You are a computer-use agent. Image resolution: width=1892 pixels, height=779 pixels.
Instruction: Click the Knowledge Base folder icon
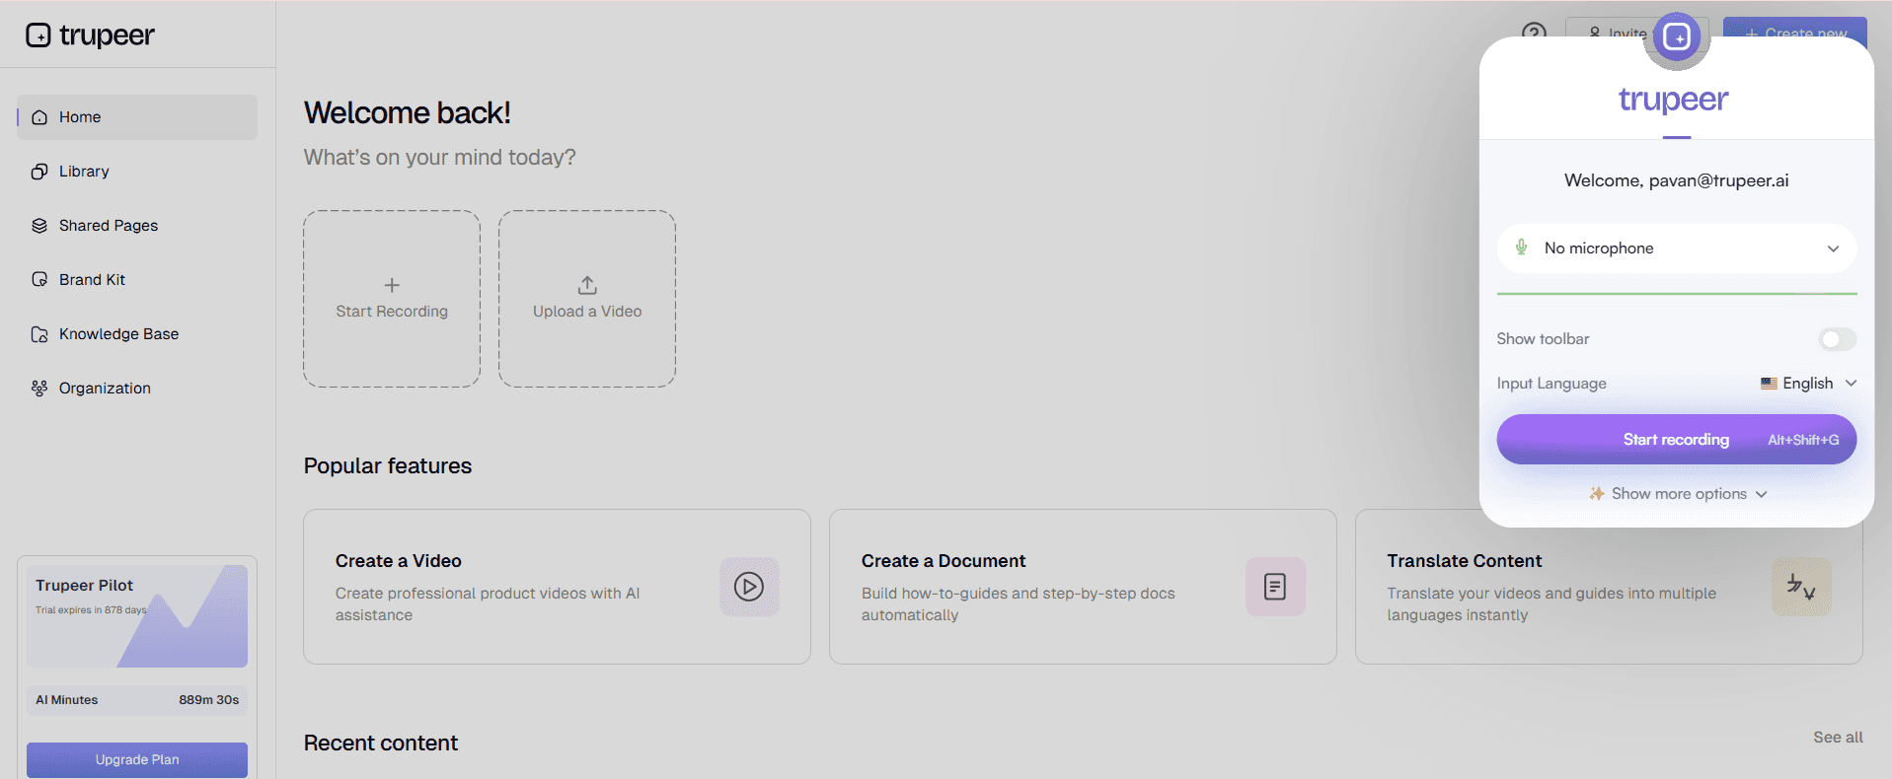39,334
